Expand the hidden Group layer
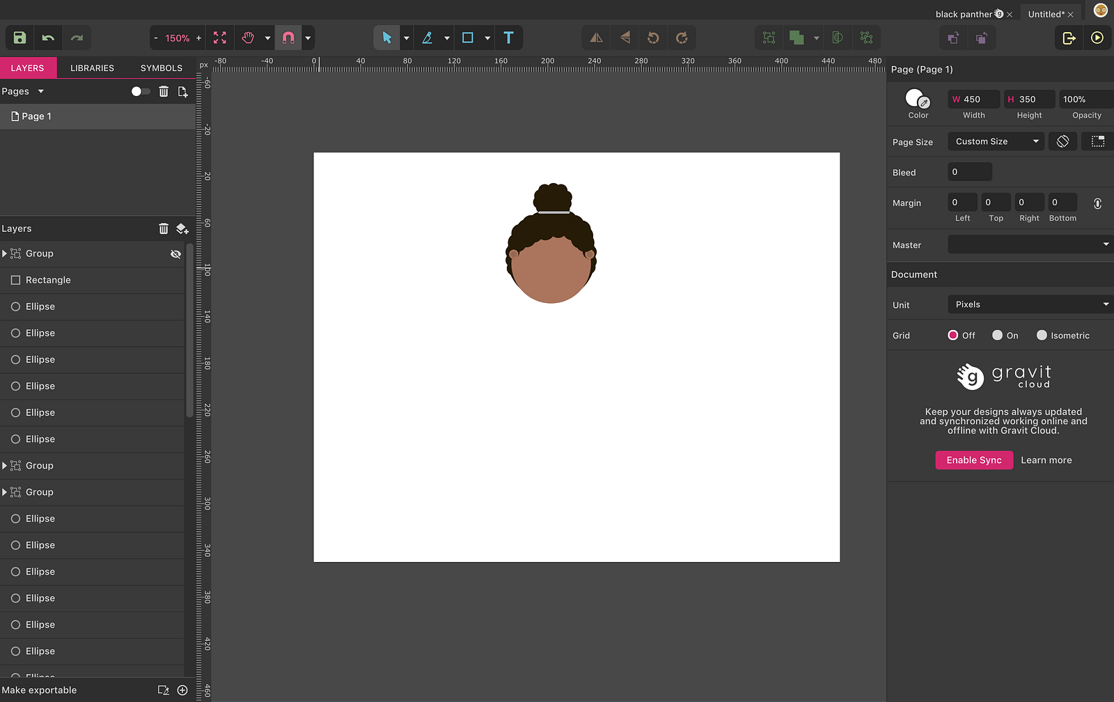1114x702 pixels. click(5, 253)
